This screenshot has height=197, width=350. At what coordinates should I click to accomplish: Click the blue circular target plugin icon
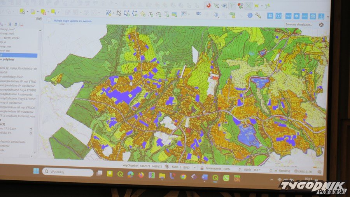(278, 16)
